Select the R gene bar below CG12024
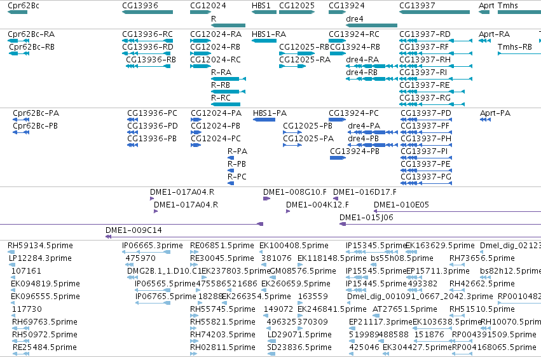The height and width of the screenshot is (357, 541). (228, 25)
